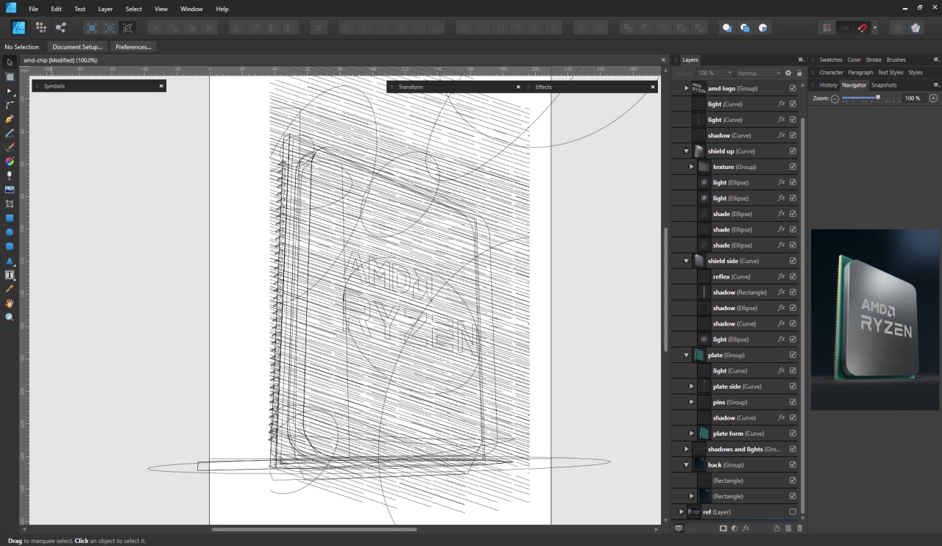Switch to Pixel Persona
The height and width of the screenshot is (546, 942).
coord(40,27)
